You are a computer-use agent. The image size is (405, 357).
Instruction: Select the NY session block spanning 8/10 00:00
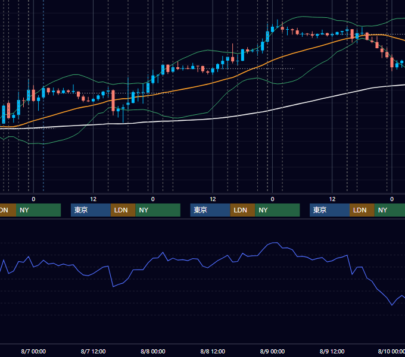pos(390,210)
